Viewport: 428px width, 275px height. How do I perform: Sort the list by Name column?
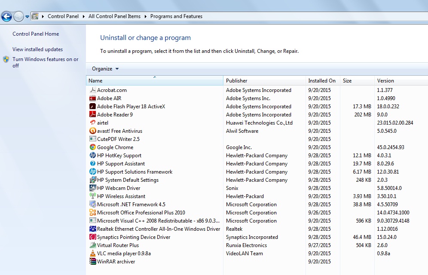click(x=155, y=81)
